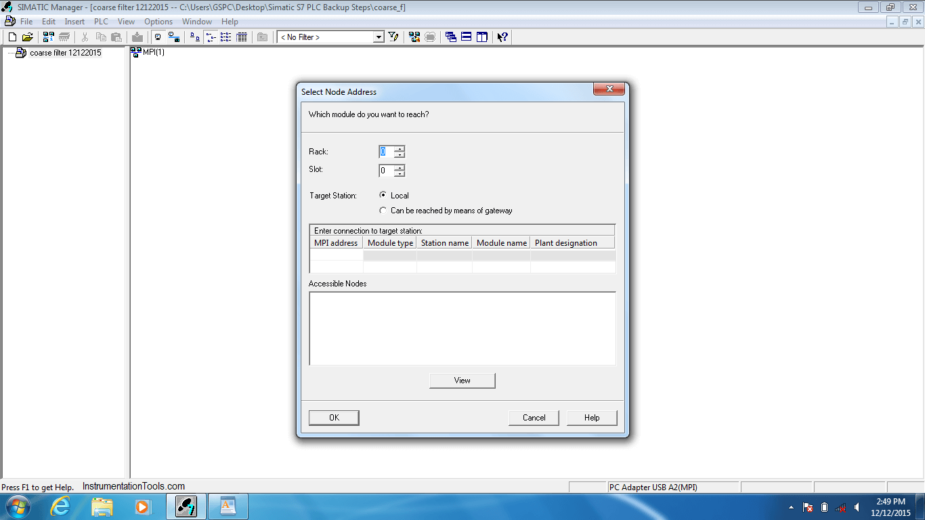Screen dimensions: 925x520
Task: Click into the Slot number field
Action: pos(387,171)
